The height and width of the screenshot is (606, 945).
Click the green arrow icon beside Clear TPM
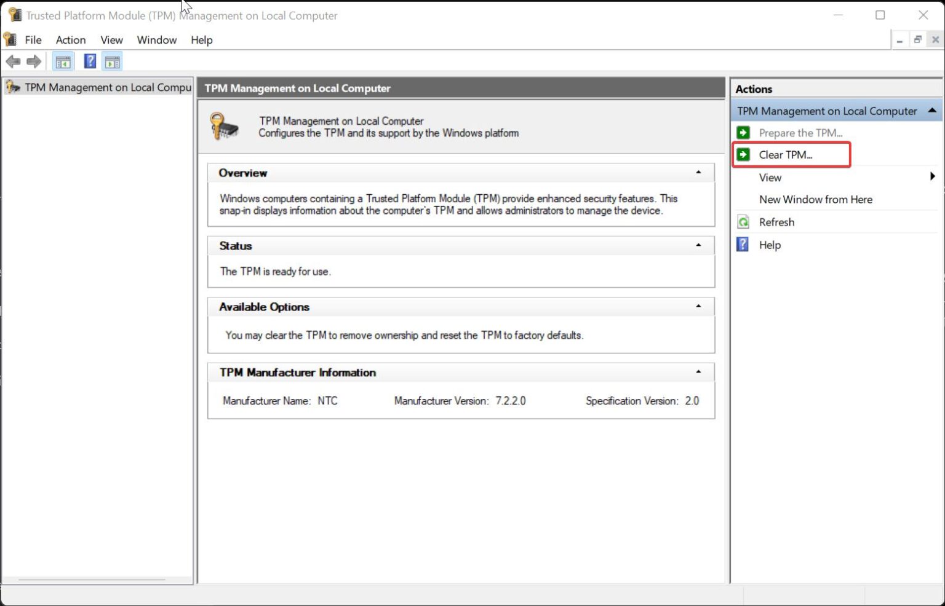point(744,155)
